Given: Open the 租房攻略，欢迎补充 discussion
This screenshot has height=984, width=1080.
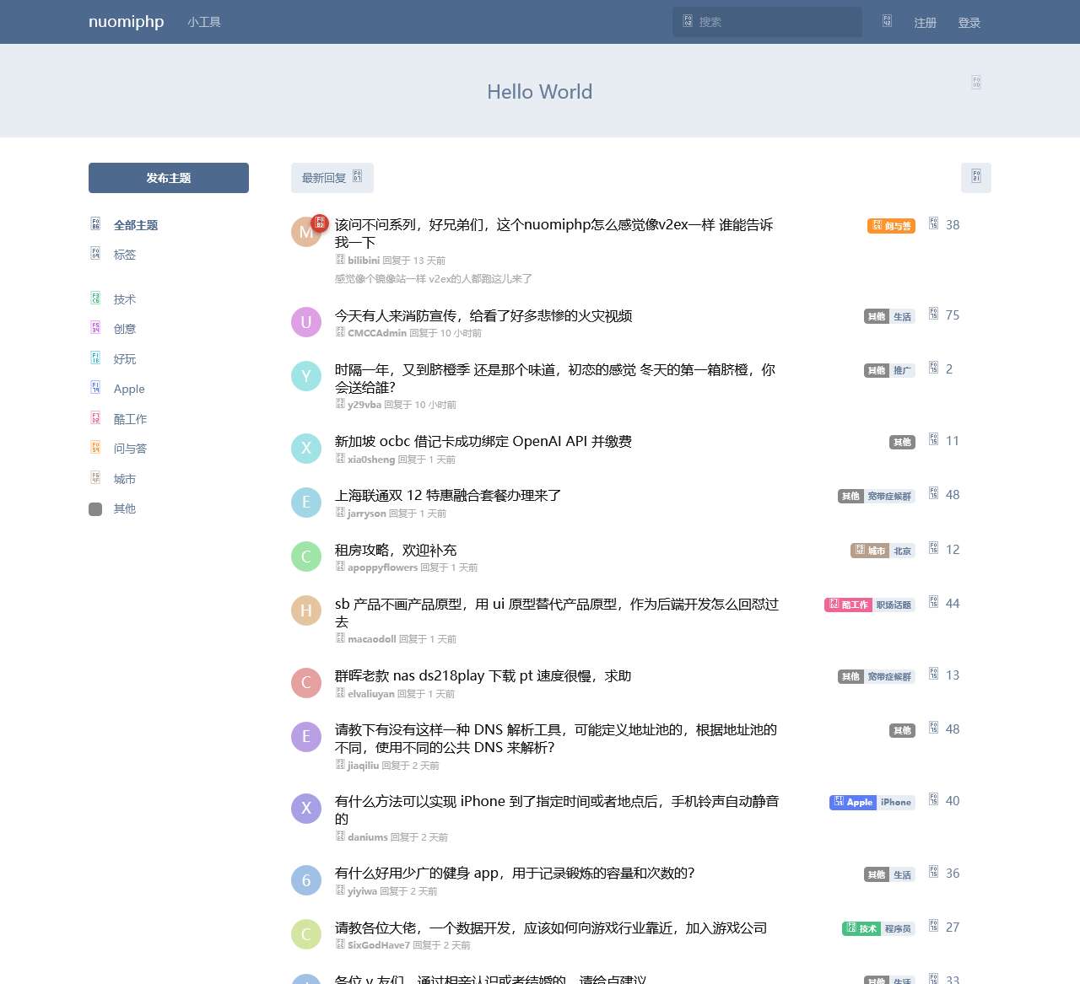Looking at the screenshot, I should tap(396, 550).
